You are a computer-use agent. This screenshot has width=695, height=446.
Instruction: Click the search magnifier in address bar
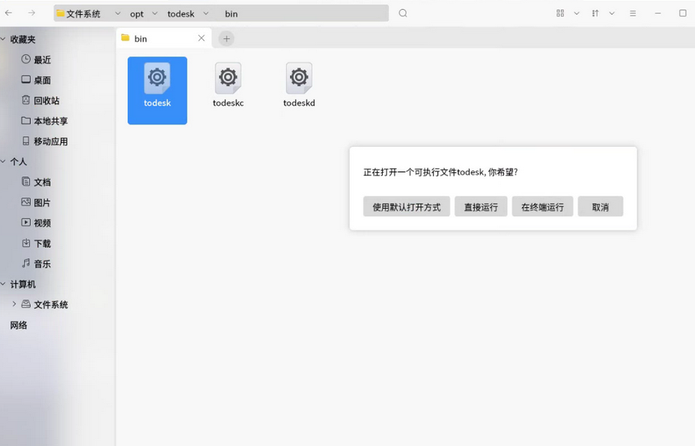point(403,13)
